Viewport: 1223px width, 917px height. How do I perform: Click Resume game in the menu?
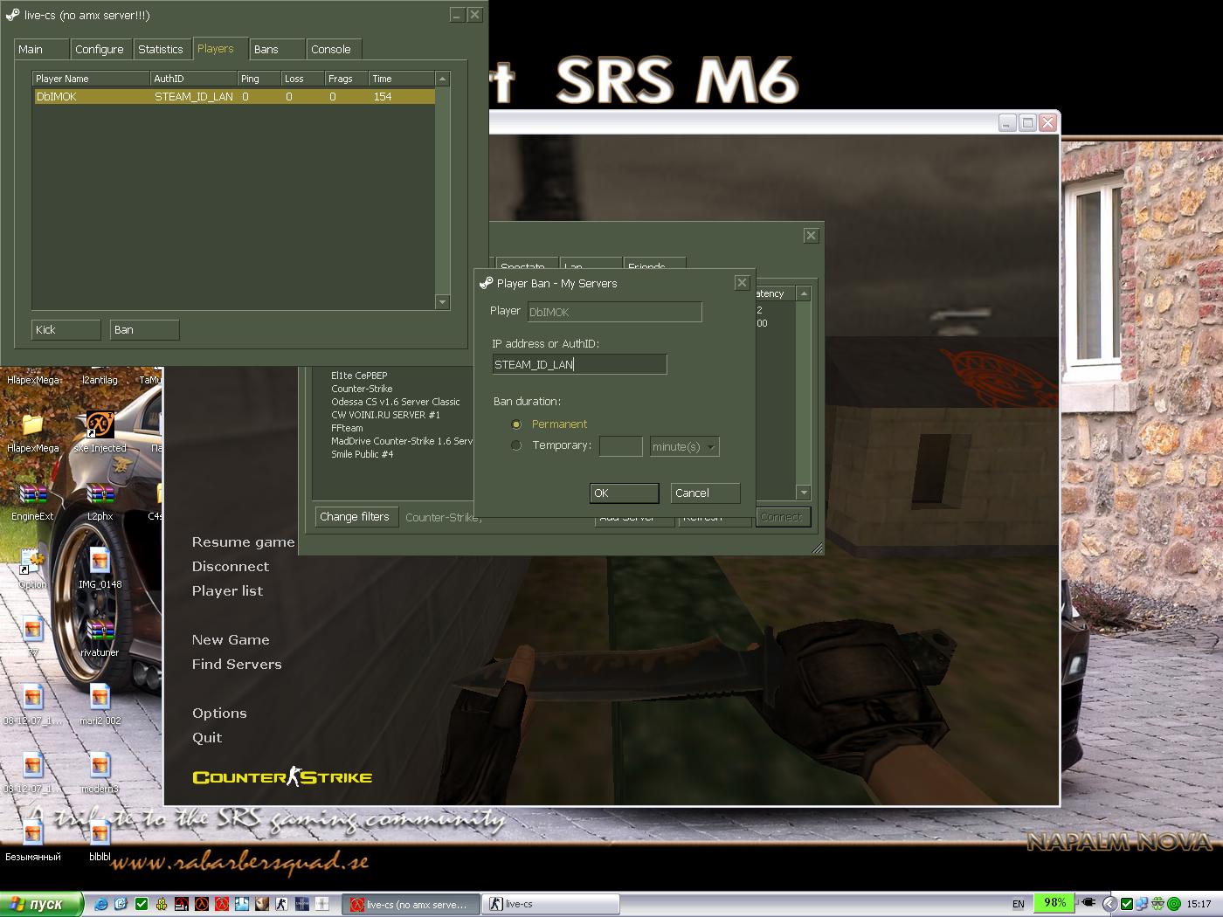tap(243, 542)
